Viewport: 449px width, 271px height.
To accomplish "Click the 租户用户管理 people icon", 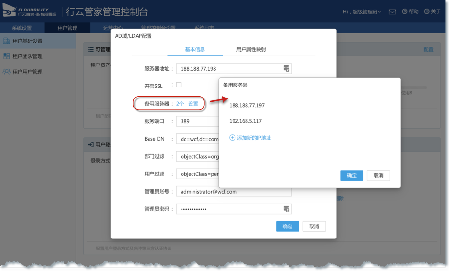I will click(6, 71).
